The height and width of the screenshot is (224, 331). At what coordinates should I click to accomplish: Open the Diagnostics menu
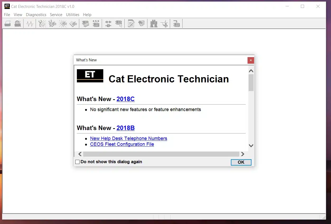click(x=36, y=15)
